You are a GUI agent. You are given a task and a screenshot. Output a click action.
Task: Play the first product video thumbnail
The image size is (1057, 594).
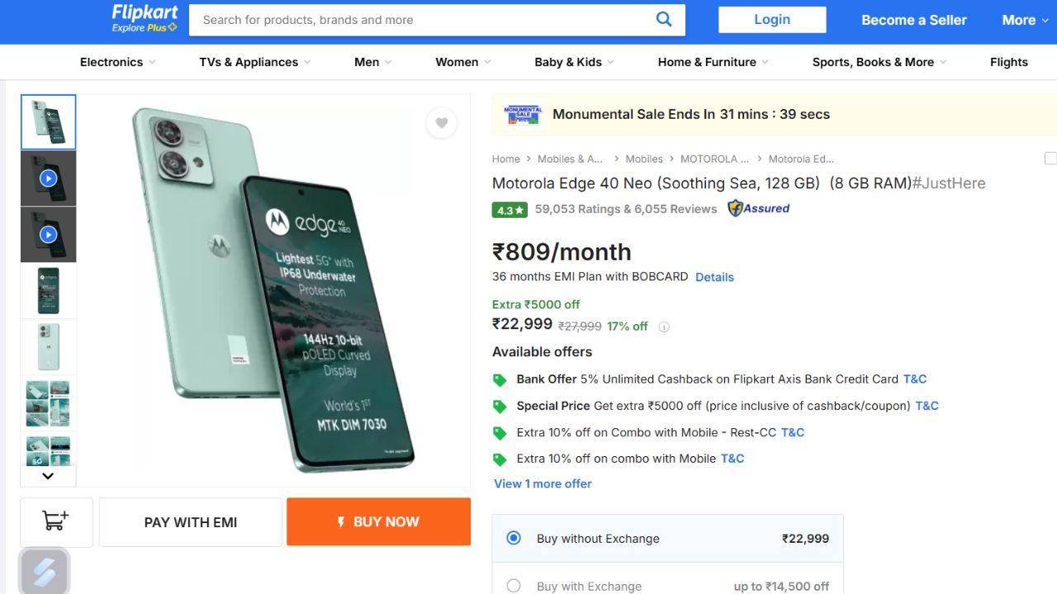click(49, 178)
